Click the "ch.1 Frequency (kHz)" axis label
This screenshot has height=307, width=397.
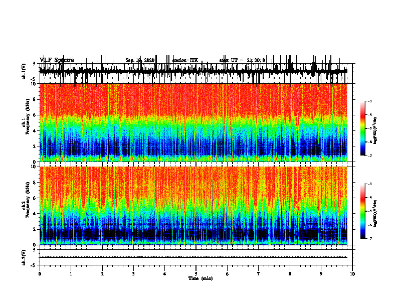click(x=26, y=117)
